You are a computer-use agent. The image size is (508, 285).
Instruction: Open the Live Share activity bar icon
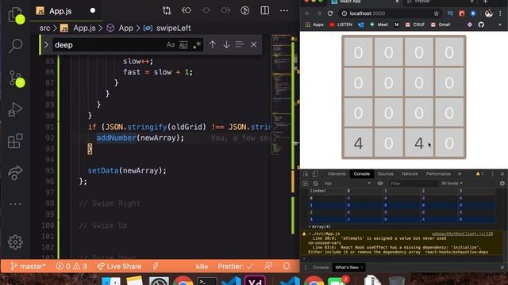[x=15, y=173]
